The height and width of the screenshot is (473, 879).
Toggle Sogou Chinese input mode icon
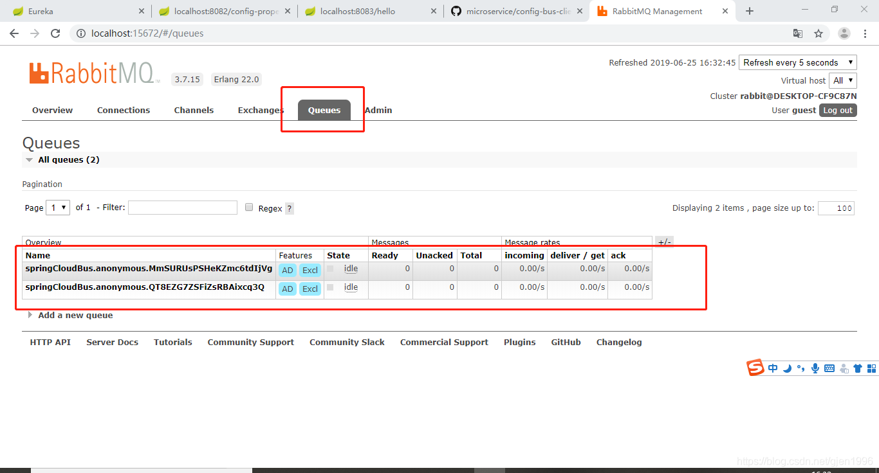tap(773, 368)
